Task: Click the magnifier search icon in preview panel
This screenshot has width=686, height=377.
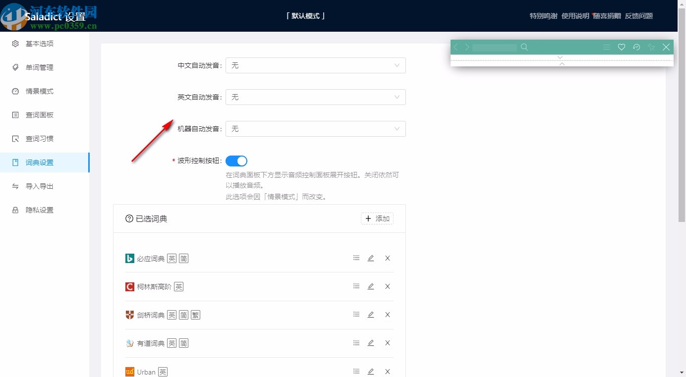Action: pyautogui.click(x=524, y=47)
